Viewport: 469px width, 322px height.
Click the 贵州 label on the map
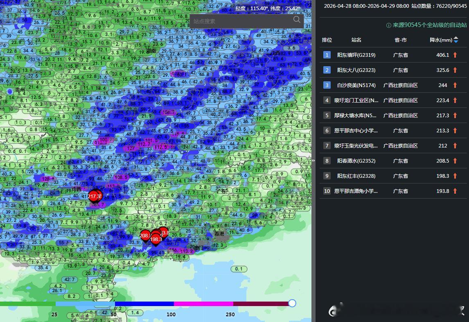point(20,89)
